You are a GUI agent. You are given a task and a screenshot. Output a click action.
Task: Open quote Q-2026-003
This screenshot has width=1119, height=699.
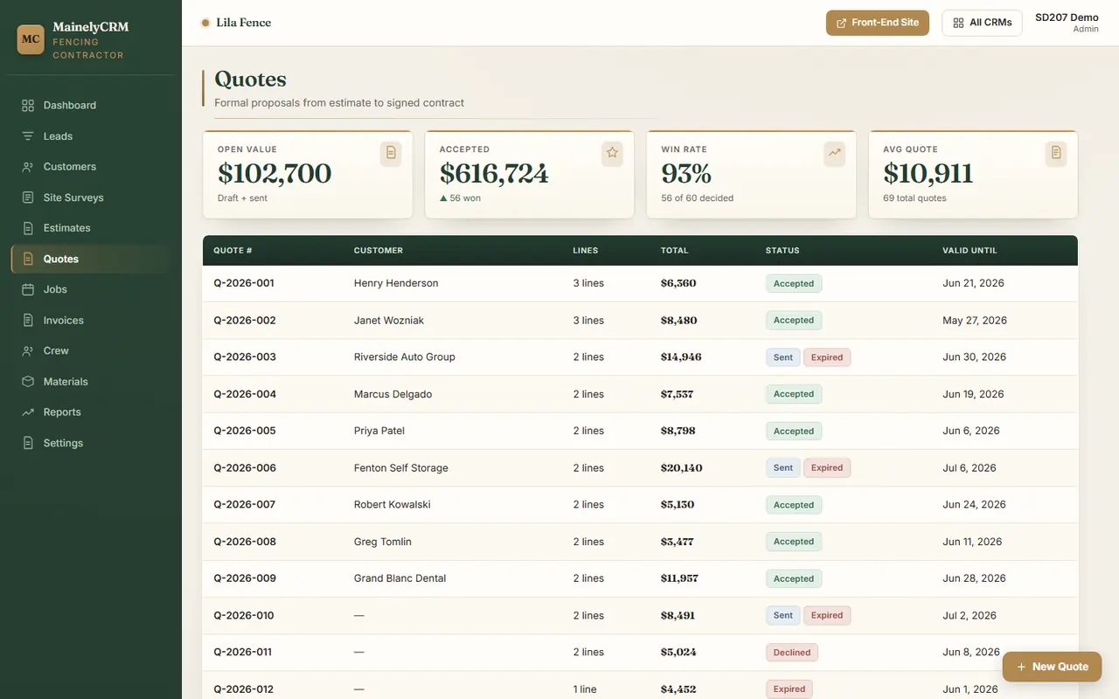(x=245, y=356)
